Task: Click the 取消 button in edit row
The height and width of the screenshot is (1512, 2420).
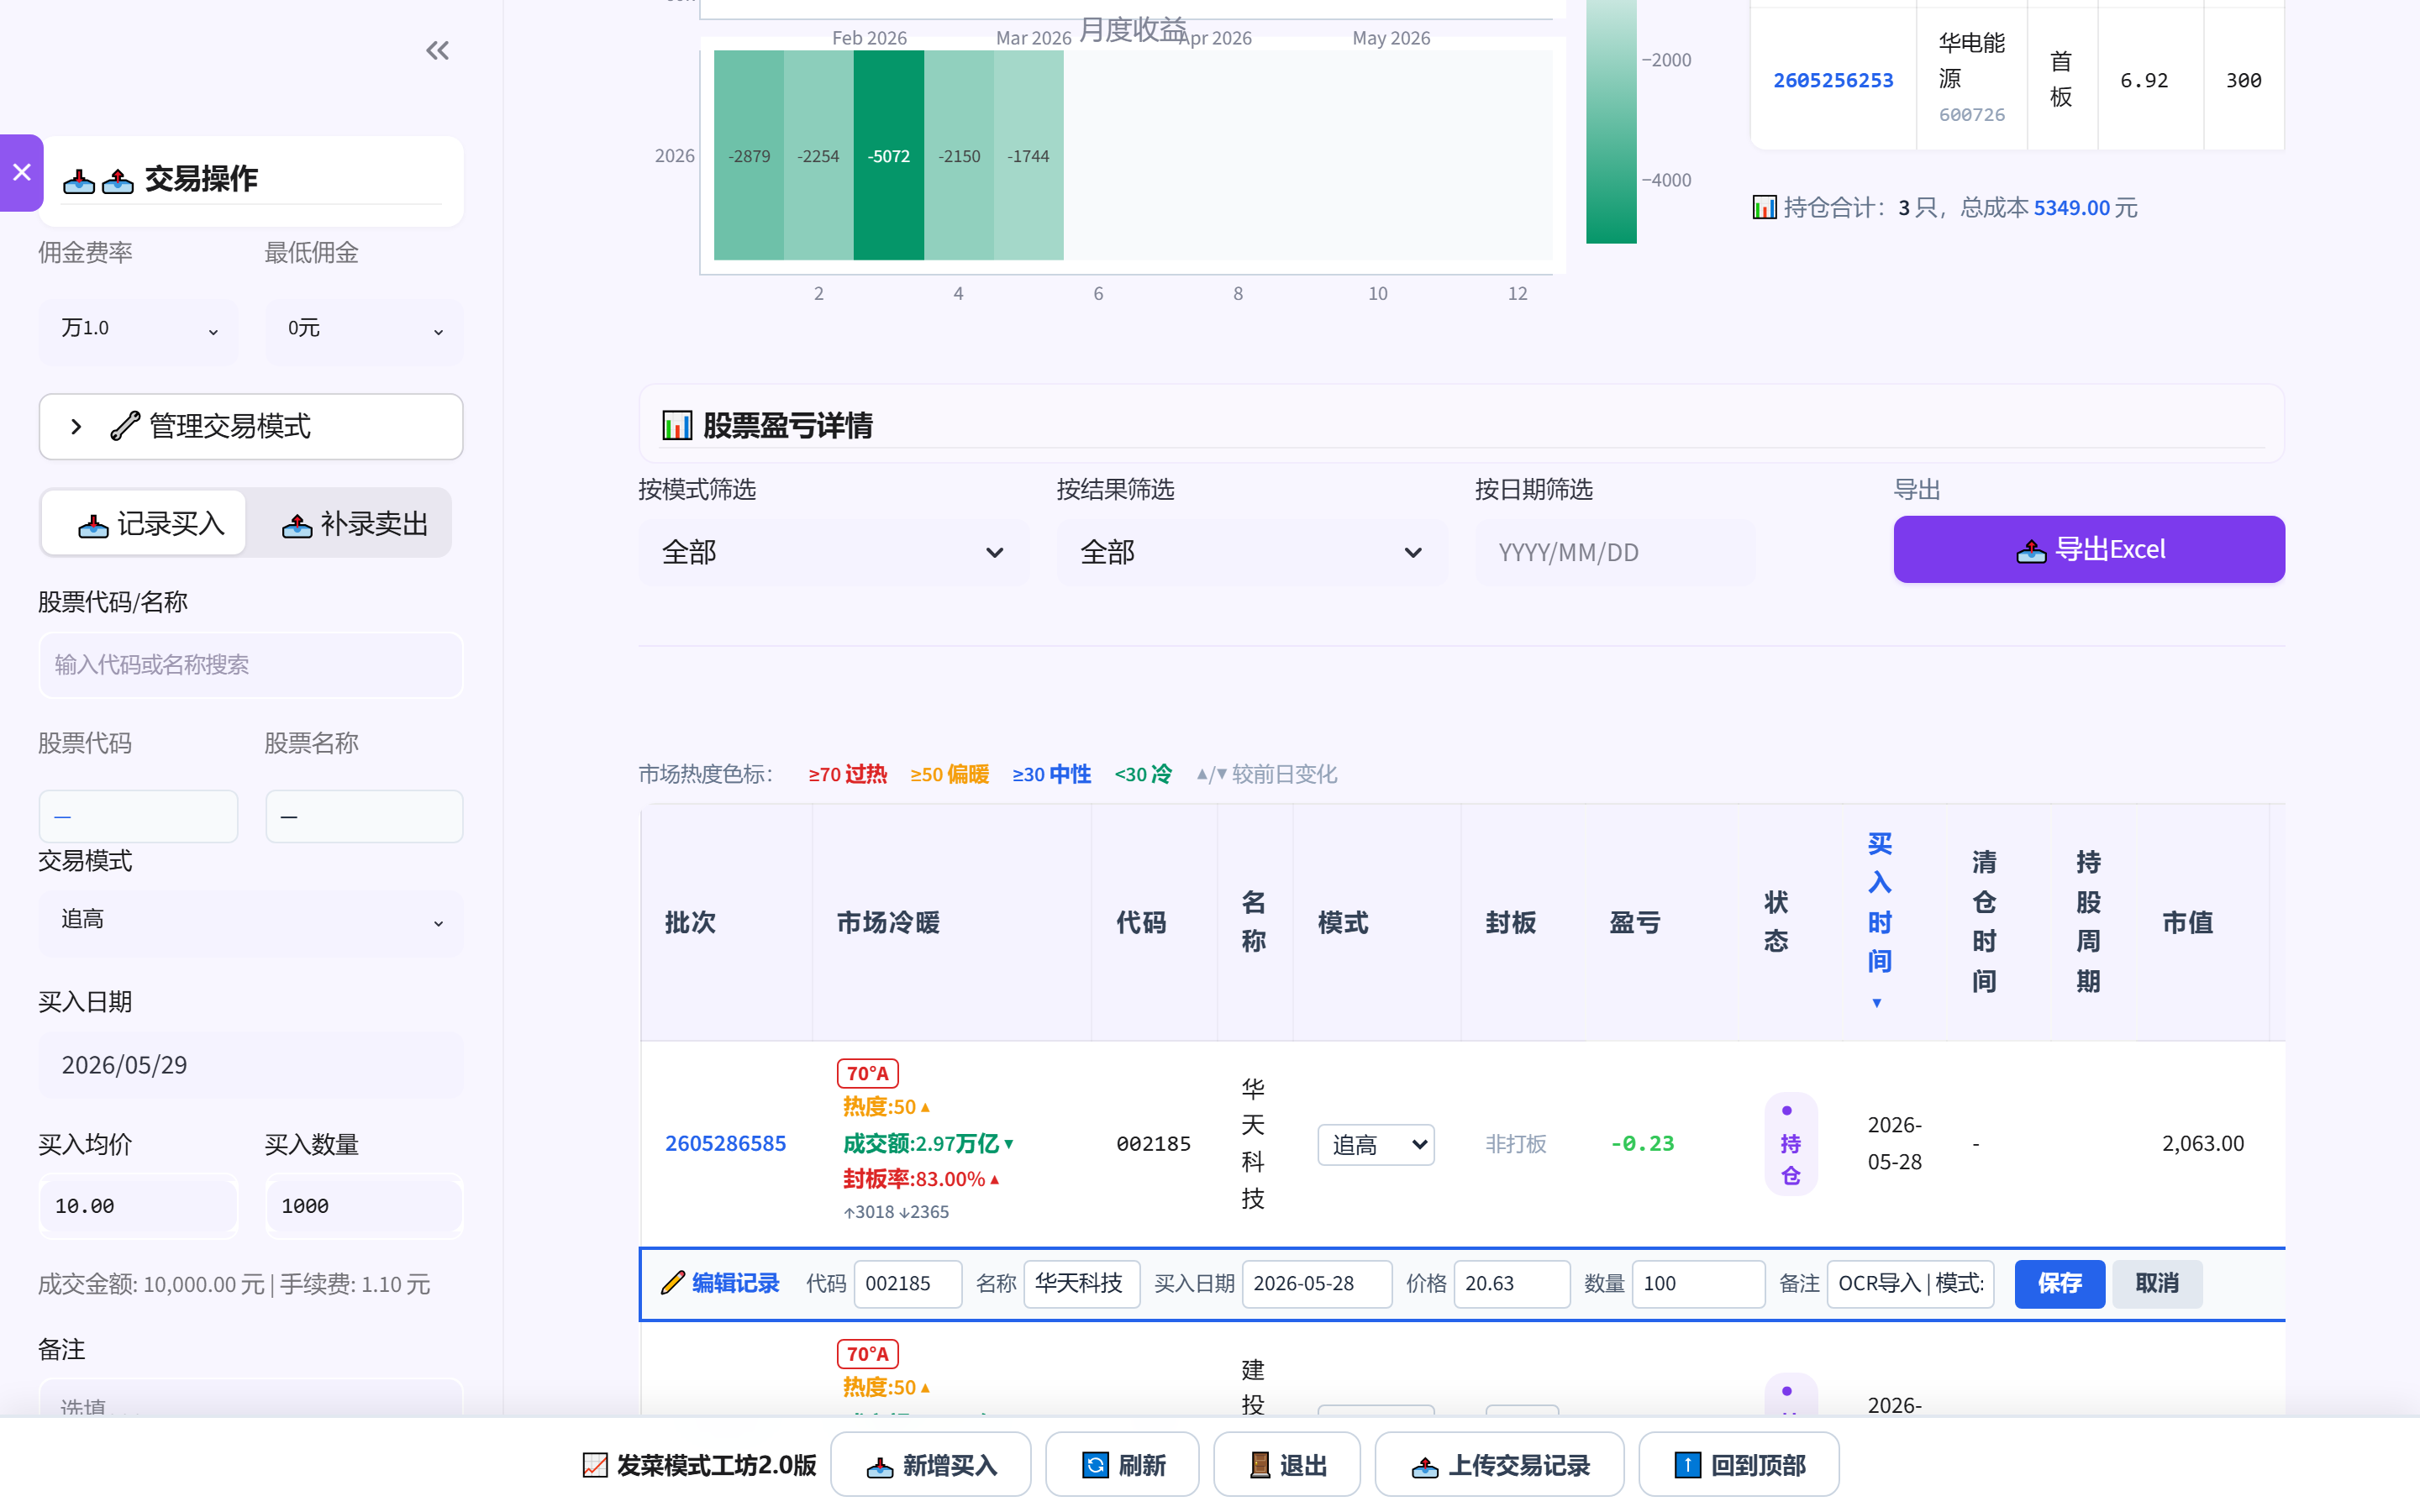Action: 2157,1283
